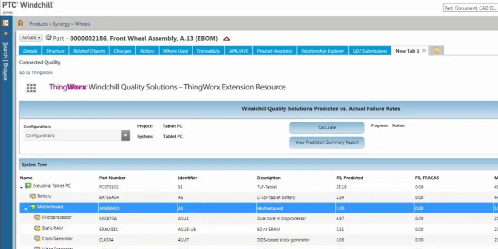Click Industrial Tablet PC assembly icon
Screen dimensions: 498x249
tap(28, 186)
